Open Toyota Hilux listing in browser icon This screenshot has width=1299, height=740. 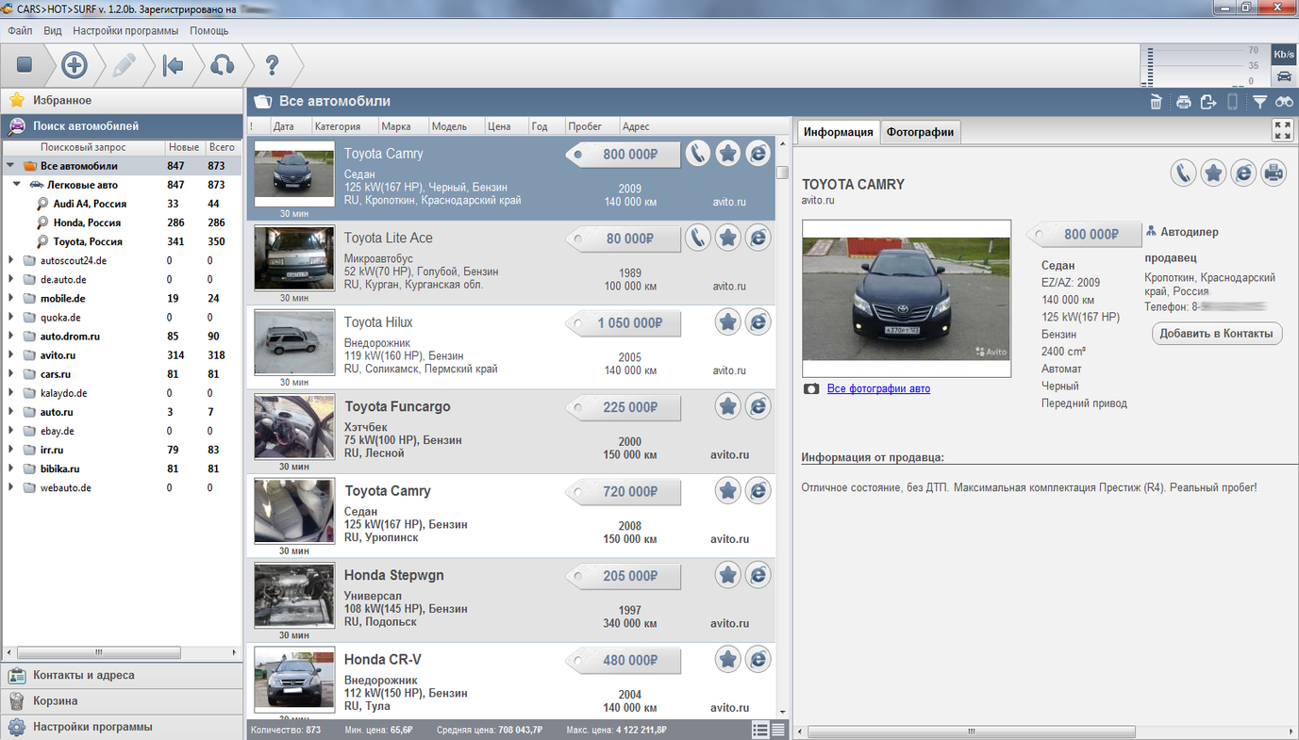tap(758, 322)
